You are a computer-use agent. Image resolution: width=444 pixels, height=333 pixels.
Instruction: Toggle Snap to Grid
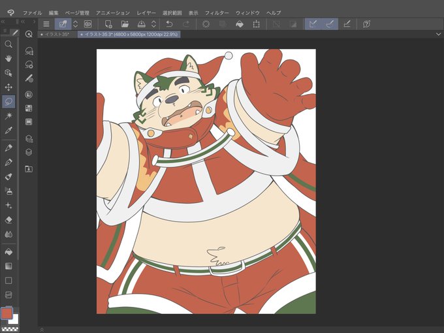347,24
